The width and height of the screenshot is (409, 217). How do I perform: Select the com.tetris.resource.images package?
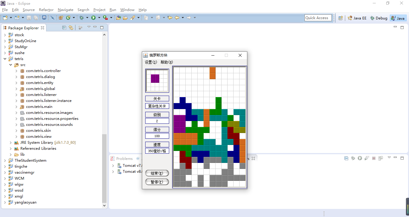click(x=49, y=113)
